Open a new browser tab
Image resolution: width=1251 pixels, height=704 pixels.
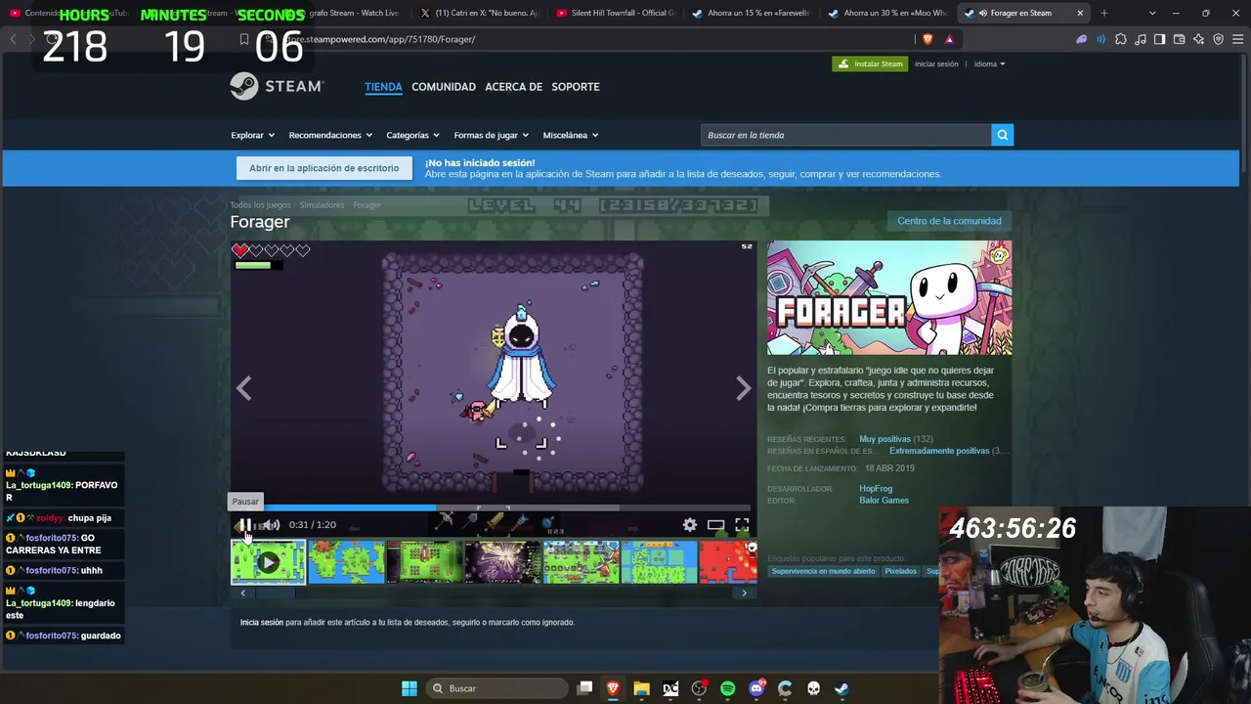click(1104, 13)
